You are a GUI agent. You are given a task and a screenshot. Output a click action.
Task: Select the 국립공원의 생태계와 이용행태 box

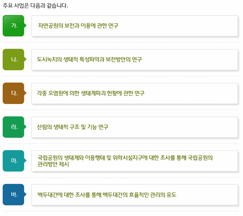coord(135,161)
